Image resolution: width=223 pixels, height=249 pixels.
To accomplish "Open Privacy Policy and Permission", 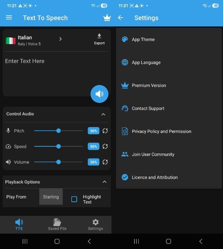I will [x=169, y=131].
